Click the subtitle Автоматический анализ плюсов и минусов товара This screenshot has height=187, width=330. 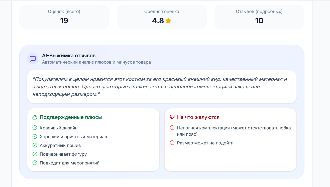96,62
